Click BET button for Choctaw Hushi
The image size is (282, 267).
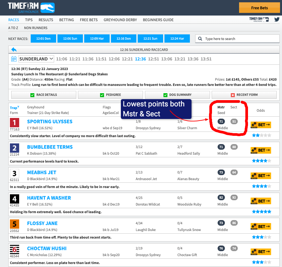point(261,252)
